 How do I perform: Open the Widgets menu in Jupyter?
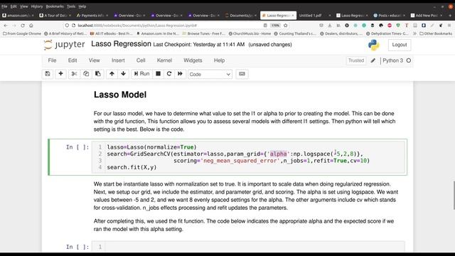193,60
